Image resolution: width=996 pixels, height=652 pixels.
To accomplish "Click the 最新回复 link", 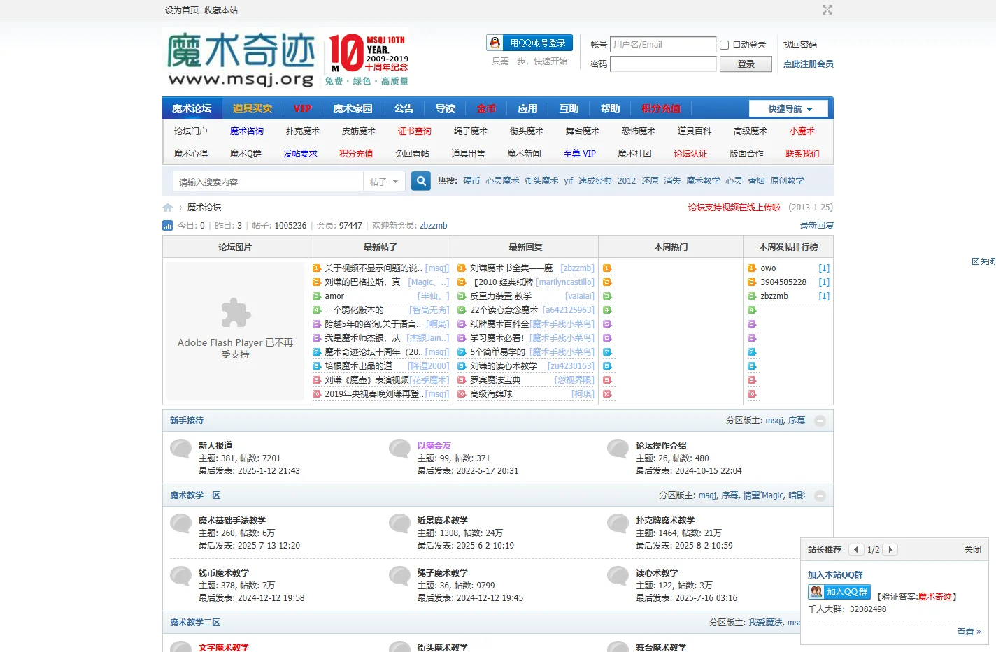I will 817,226.
